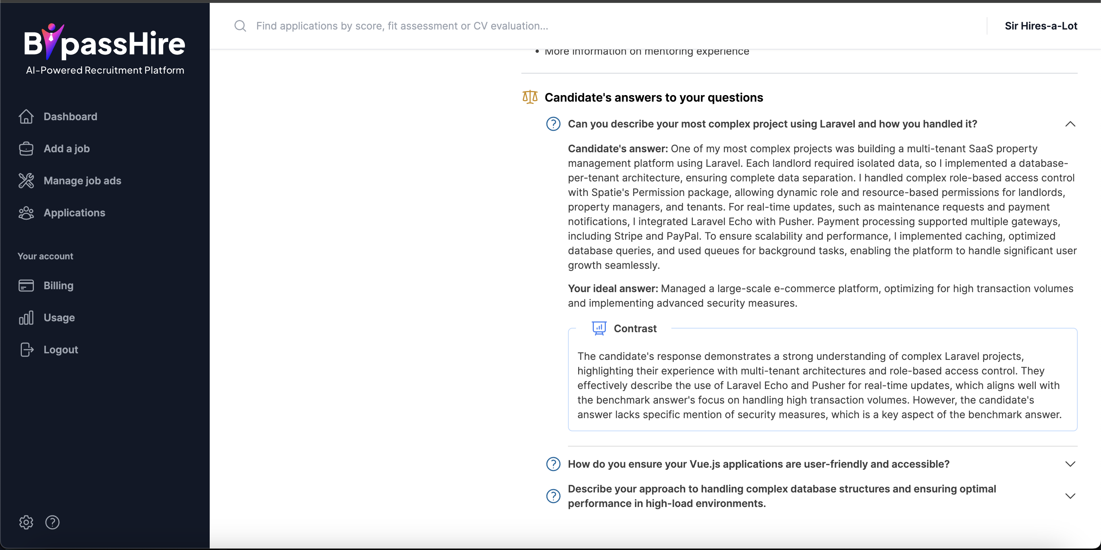Click the search magnifier icon
This screenshot has height=550, width=1101.
tap(240, 26)
